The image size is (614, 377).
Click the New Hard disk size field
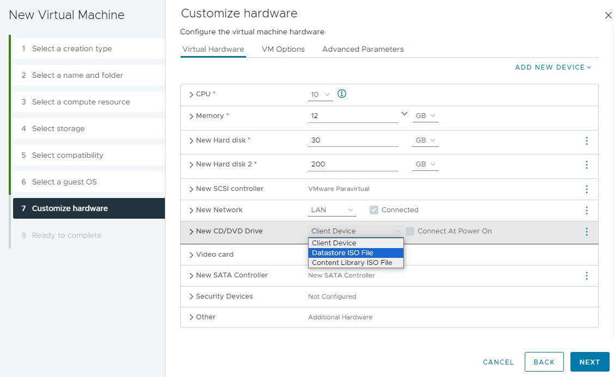tap(353, 140)
